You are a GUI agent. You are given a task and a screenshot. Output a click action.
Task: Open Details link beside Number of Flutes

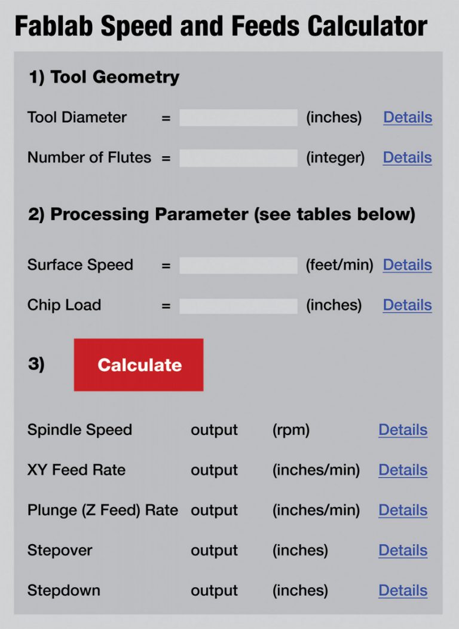pos(407,158)
